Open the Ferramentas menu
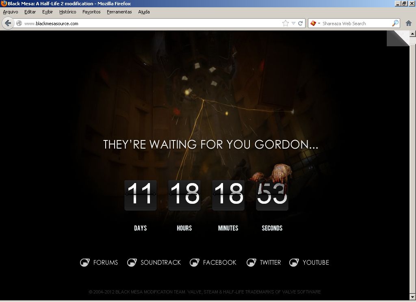The image size is (416, 302). coord(119,12)
